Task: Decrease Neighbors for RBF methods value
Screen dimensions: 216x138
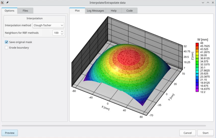Action: pyautogui.click(x=62, y=34)
